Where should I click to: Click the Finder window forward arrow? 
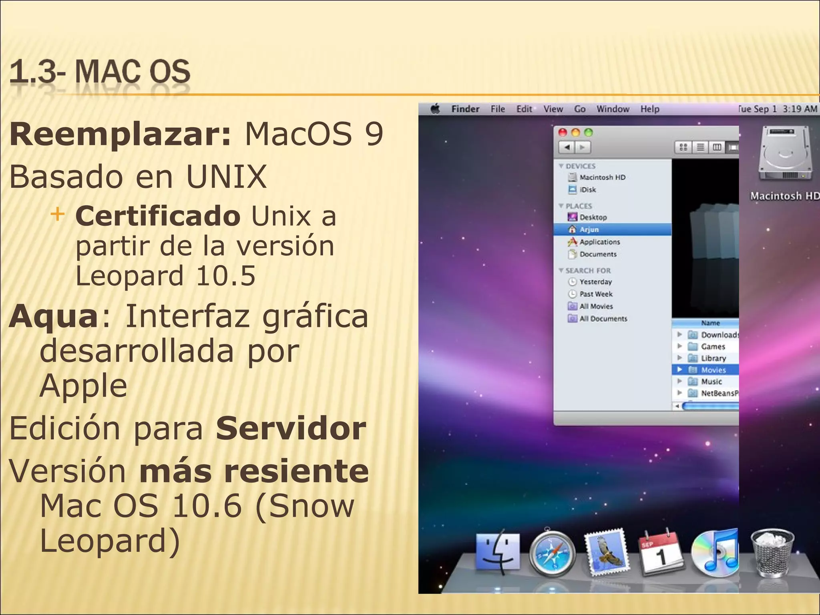pos(583,147)
